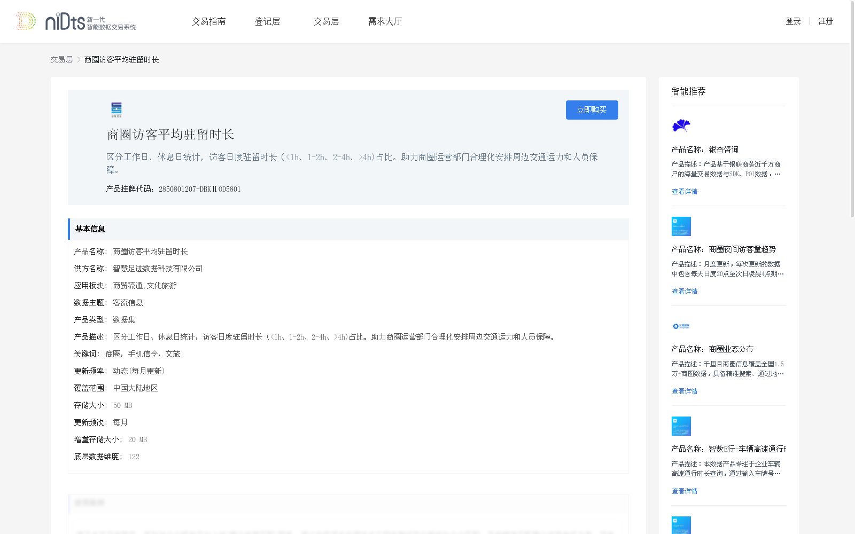855x534 pixels.
Task: Click the 客流信息 data theme value
Action: 128,303
